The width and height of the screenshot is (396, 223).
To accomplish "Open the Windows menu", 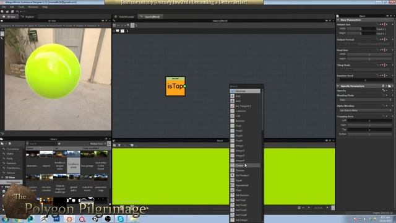I will (x=33, y=7).
